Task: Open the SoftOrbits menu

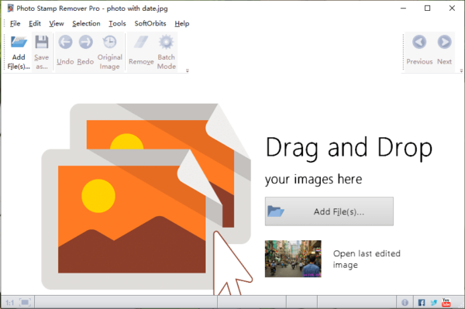Action: [x=150, y=23]
